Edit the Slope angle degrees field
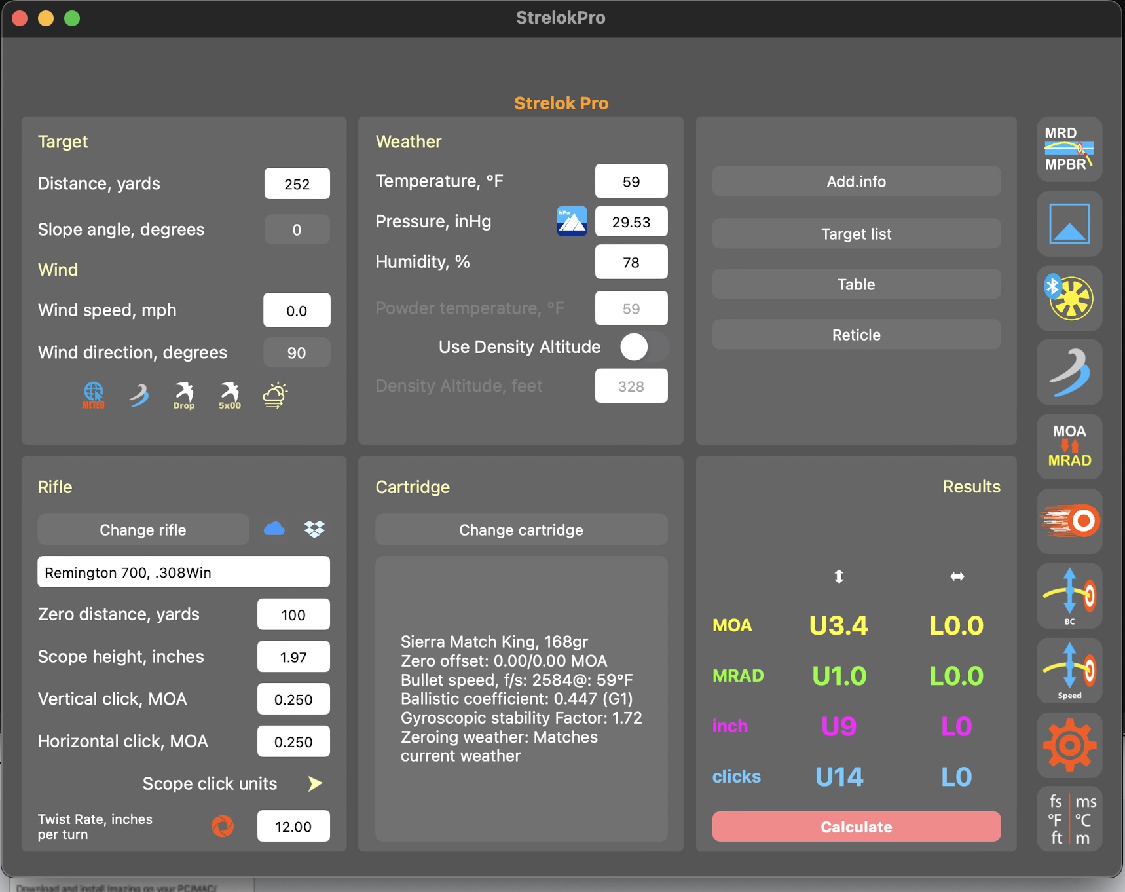The image size is (1125, 892). [x=297, y=230]
